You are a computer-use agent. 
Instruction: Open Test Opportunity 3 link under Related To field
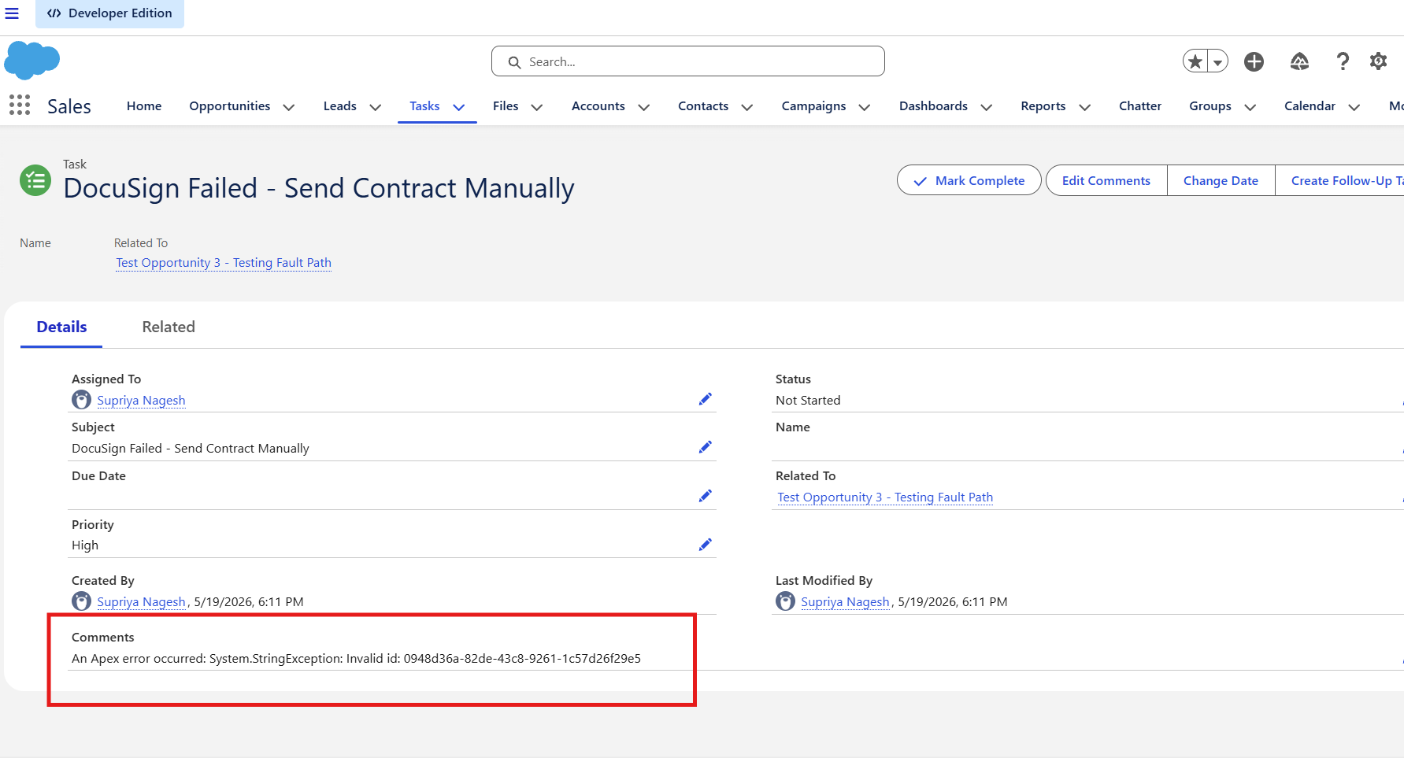point(885,497)
